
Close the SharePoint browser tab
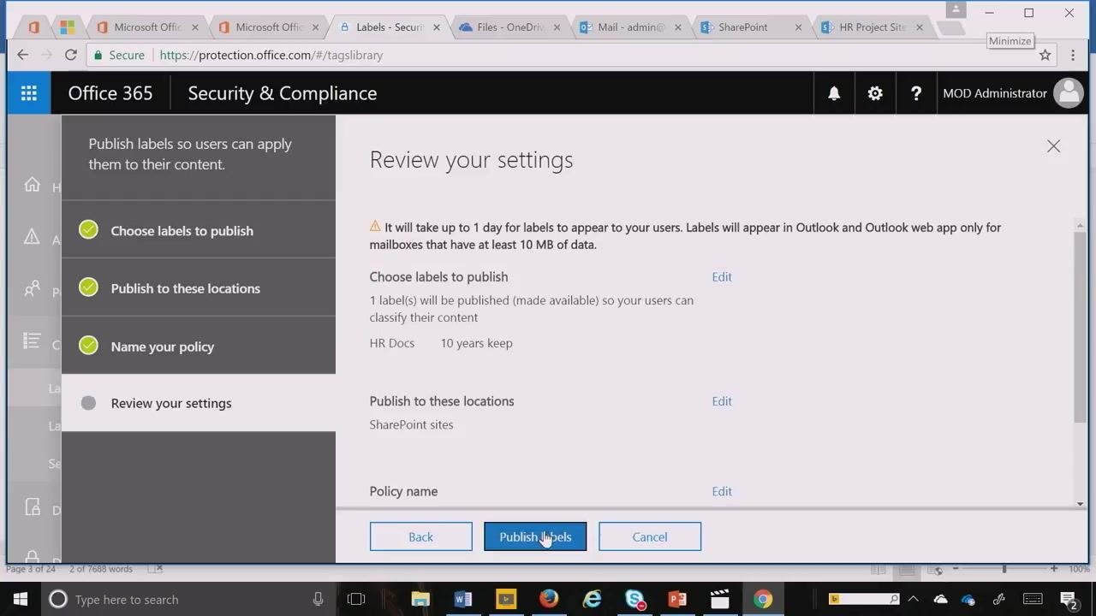point(799,27)
